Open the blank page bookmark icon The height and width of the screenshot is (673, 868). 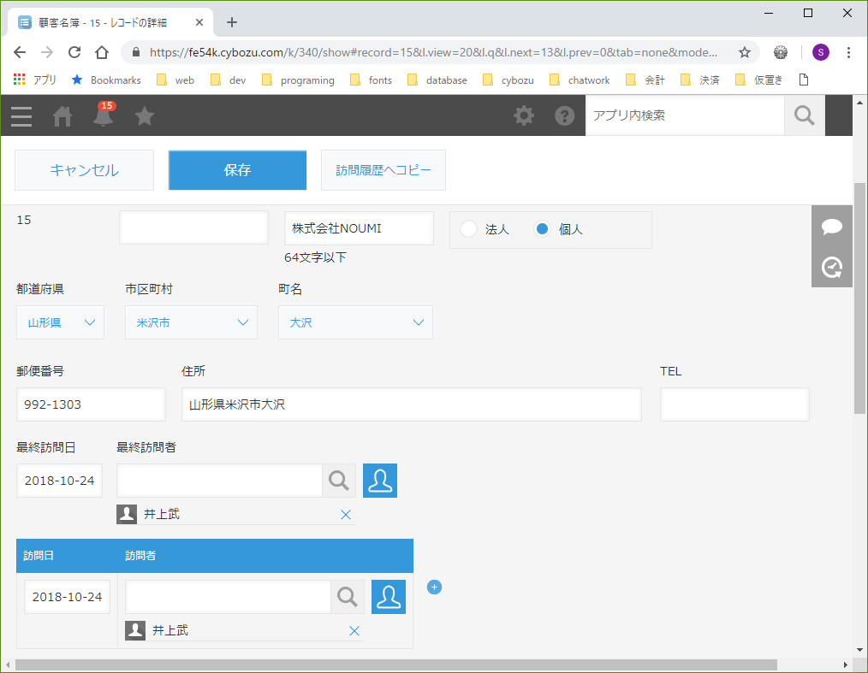(804, 80)
